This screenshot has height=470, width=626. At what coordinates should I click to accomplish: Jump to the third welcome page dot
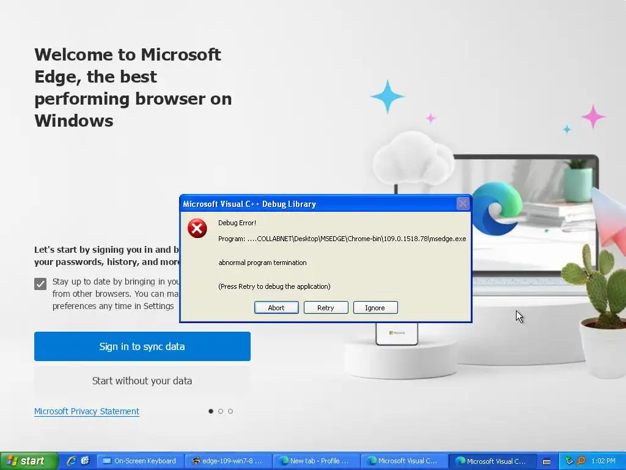(x=230, y=411)
